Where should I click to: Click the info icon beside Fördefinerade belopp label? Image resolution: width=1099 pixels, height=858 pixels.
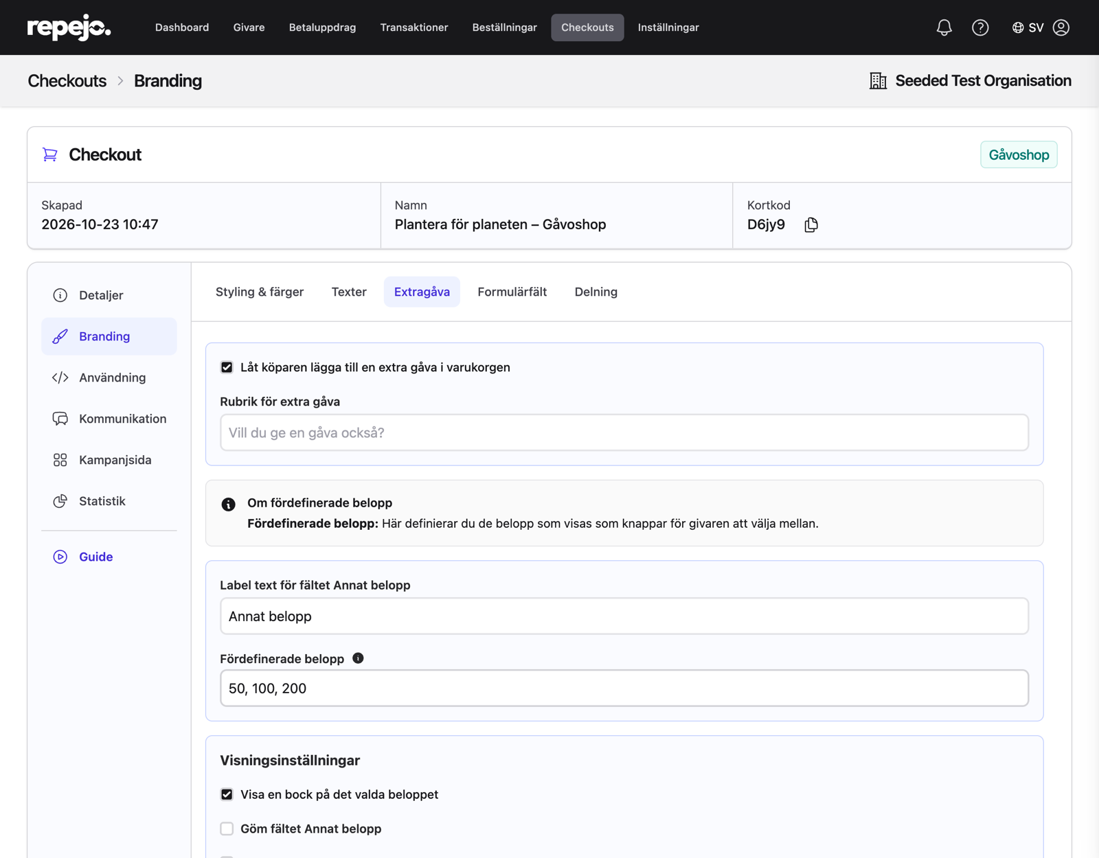pyautogui.click(x=358, y=658)
